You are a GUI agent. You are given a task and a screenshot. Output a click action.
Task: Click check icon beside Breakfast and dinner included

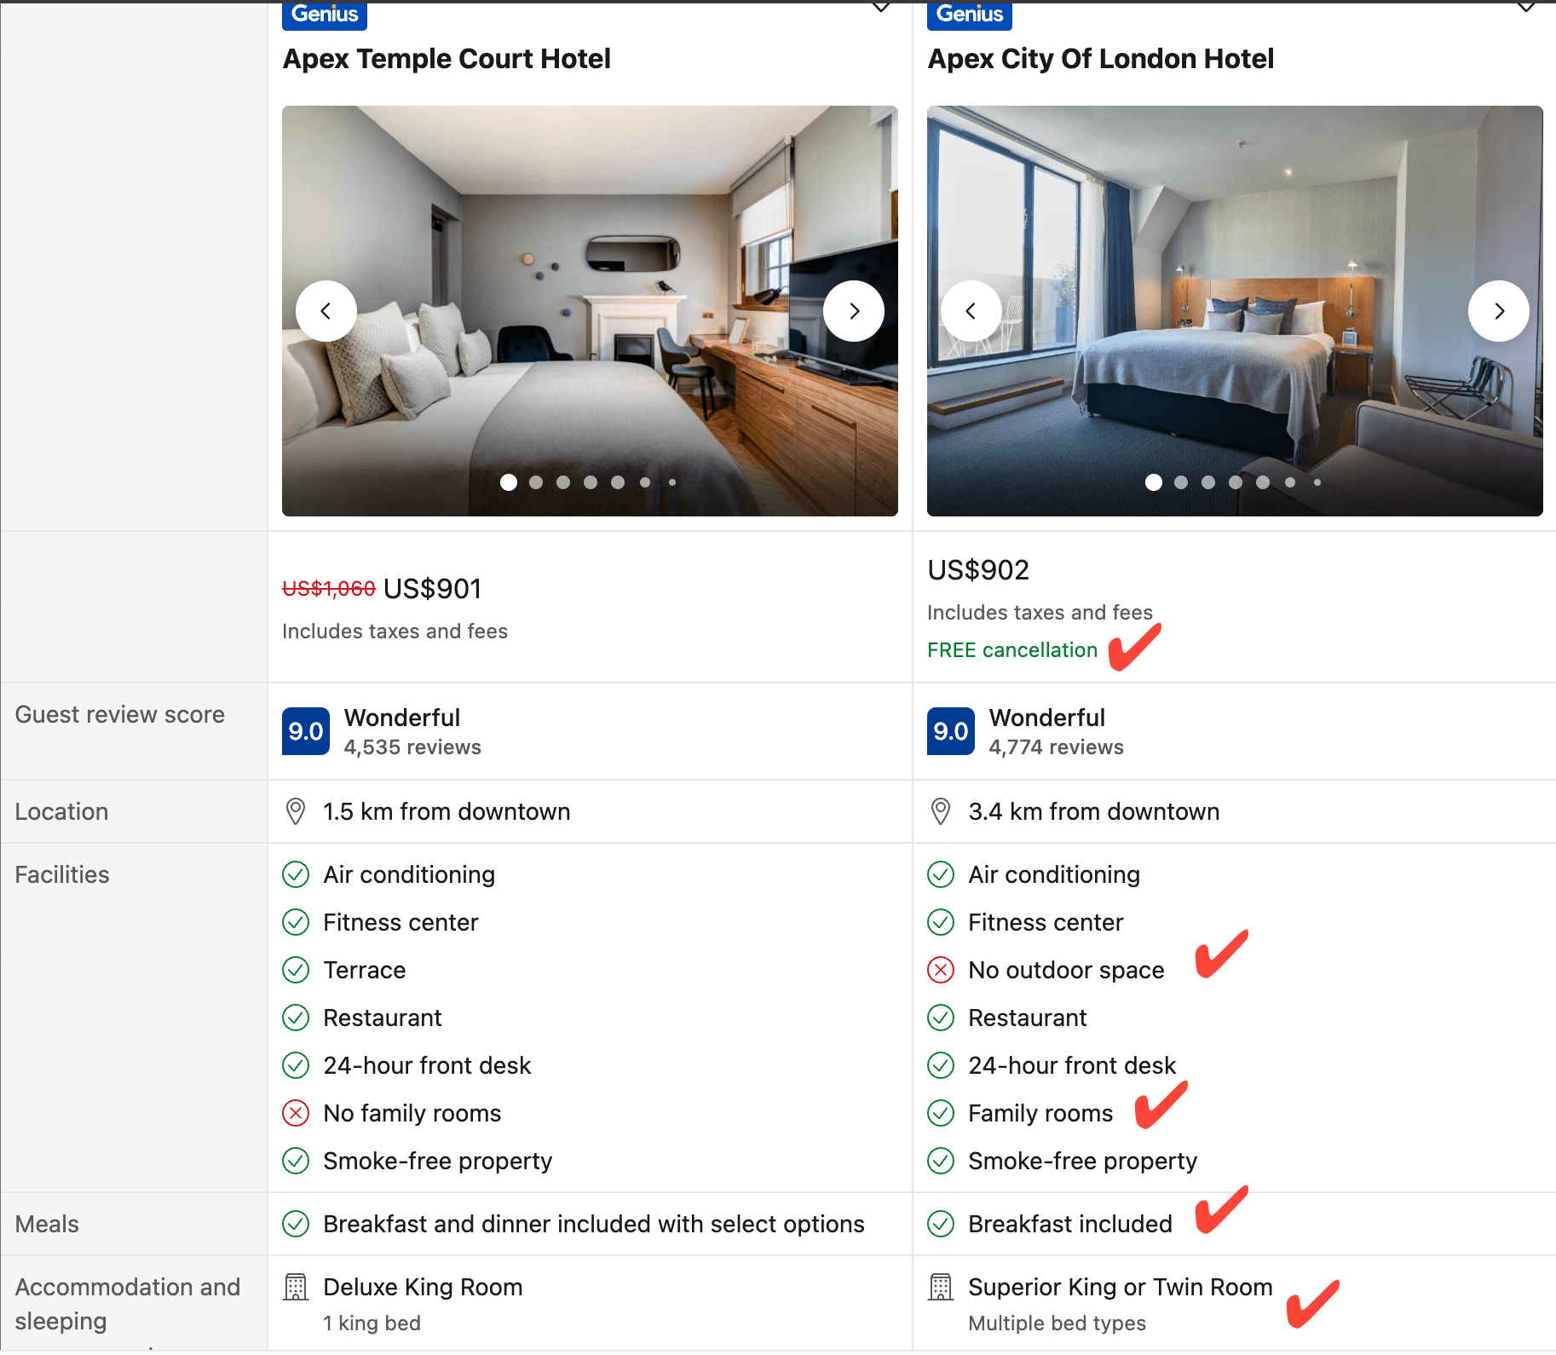click(296, 1224)
